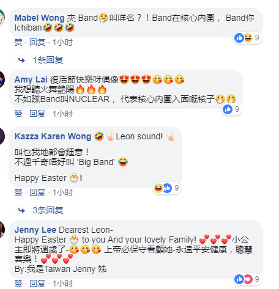
Task: Open Amy Lai's avatar thumbnail
Action: click(x=2, y=79)
